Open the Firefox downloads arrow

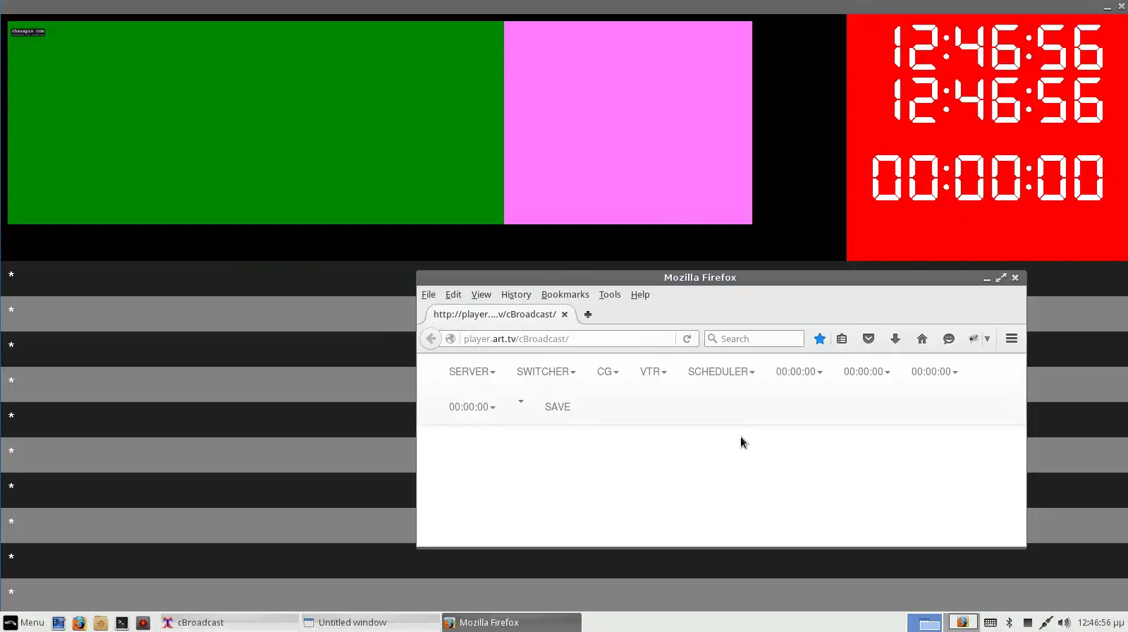click(x=895, y=339)
